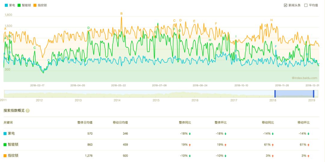Toggle 指纹锁 series in the chart legend
The height and width of the screenshot is (162, 325).
pos(41,5)
